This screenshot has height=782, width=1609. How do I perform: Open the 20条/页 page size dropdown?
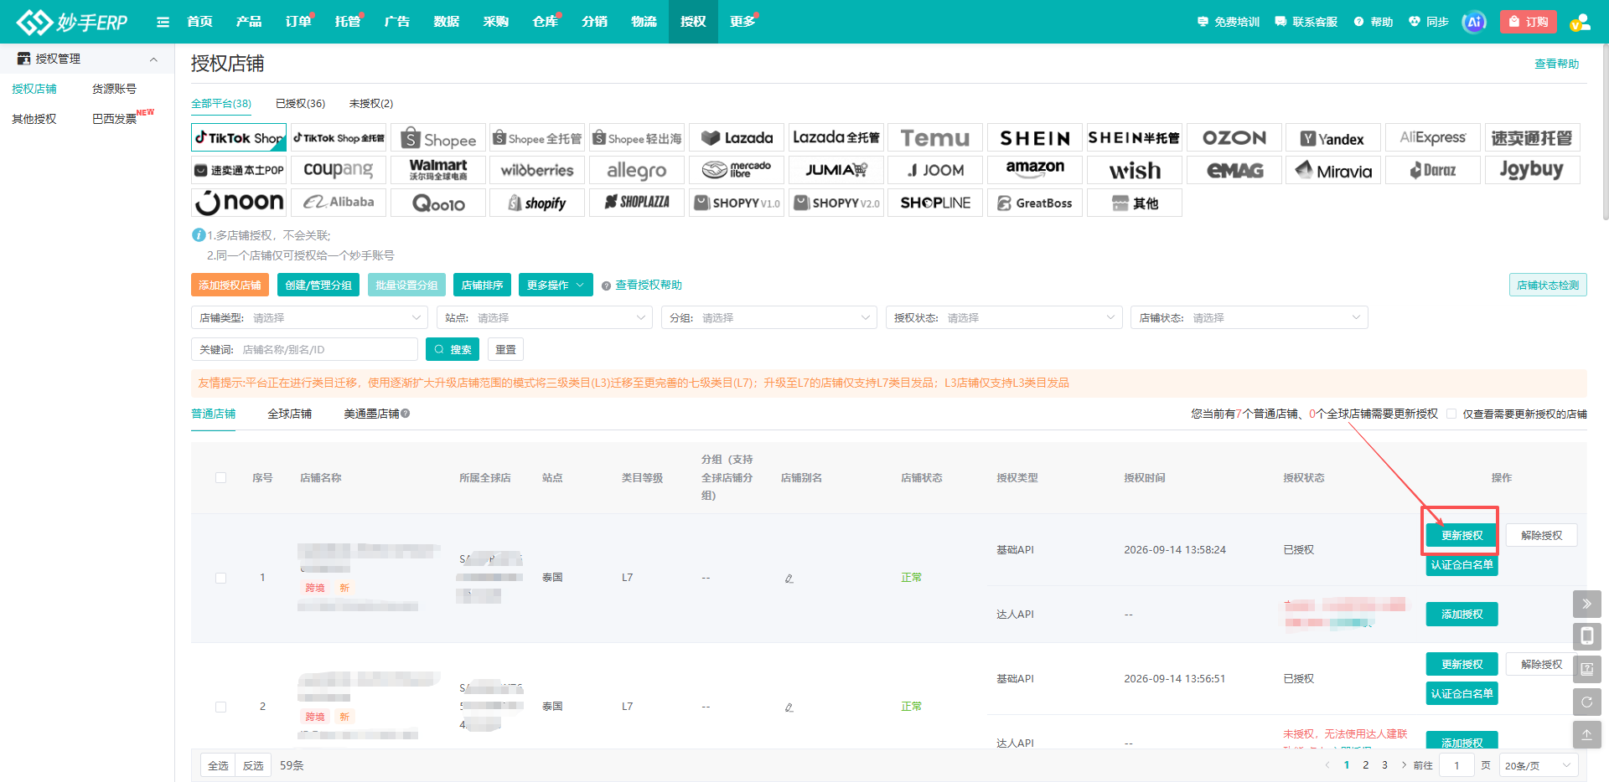tap(1538, 765)
